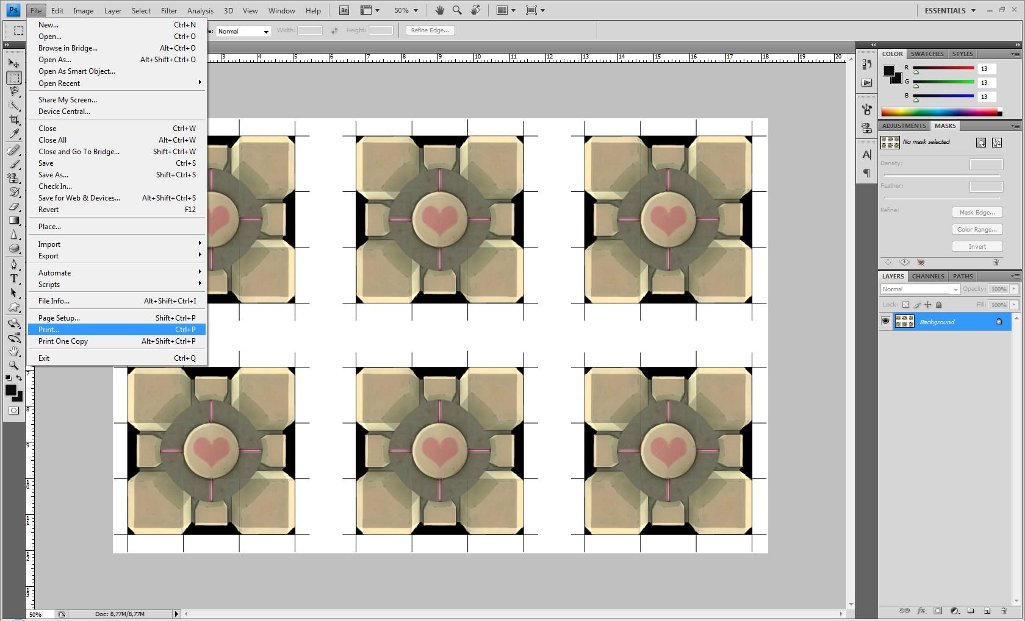This screenshot has width=1025, height=621.
Task: Launch Bridge with the Br button
Action: [344, 10]
